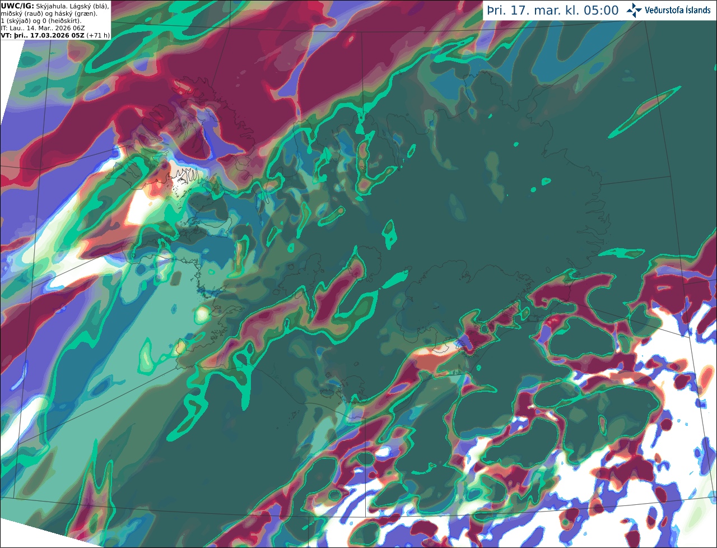Click the legend line 'UWC/IG: Skýjahula. Lágský (blá),'
The image size is (717, 548).
55,6
